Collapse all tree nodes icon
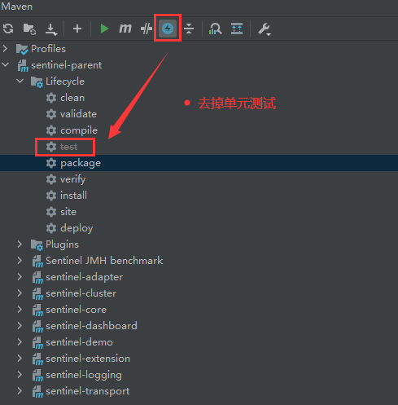This screenshot has height=405, width=398. (189, 29)
